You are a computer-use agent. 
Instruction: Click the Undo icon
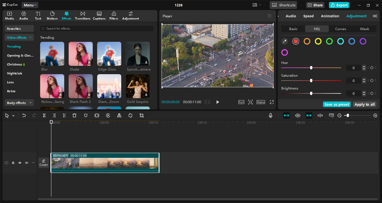pos(24,115)
